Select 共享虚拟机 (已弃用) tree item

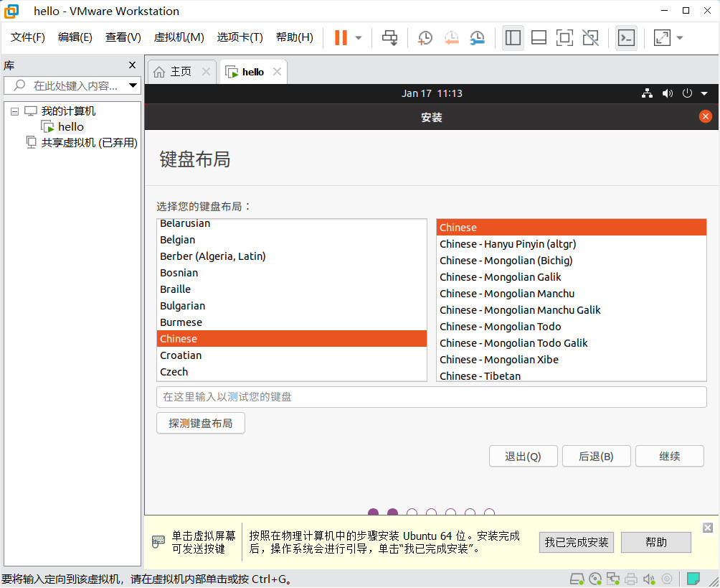tap(89, 143)
